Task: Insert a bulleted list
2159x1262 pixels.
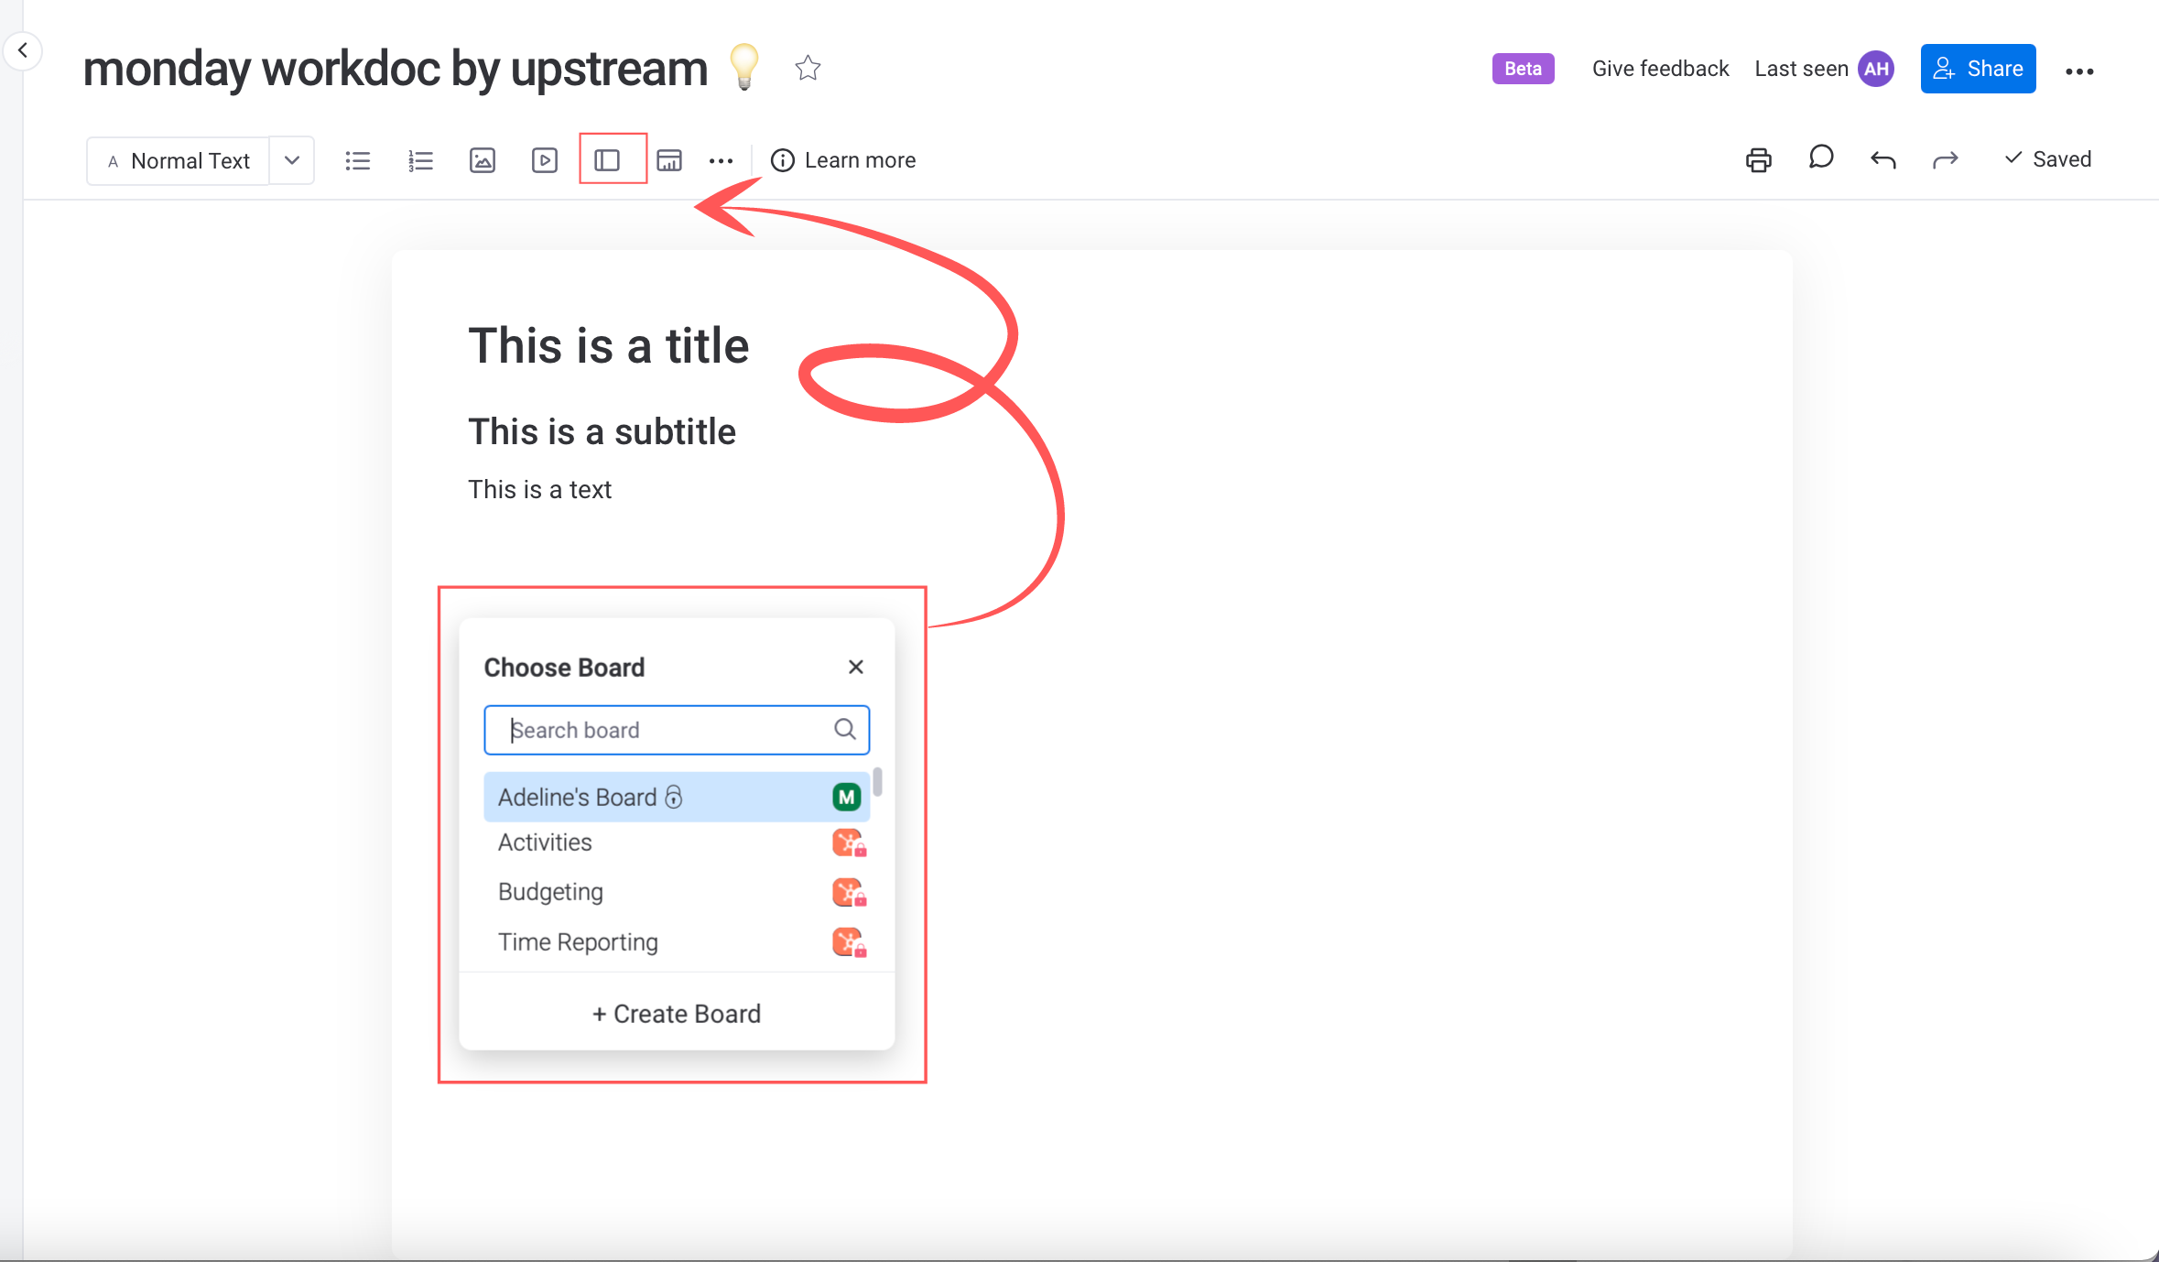Action: coord(357,159)
